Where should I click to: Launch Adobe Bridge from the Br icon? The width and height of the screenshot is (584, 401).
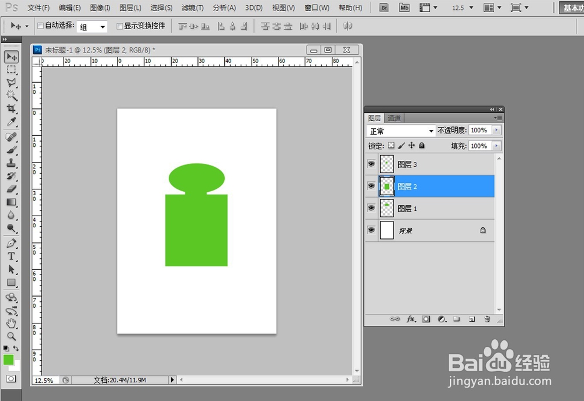click(x=384, y=8)
